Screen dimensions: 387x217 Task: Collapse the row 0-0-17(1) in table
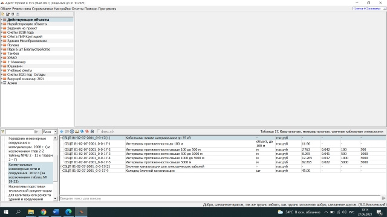coord(61,138)
